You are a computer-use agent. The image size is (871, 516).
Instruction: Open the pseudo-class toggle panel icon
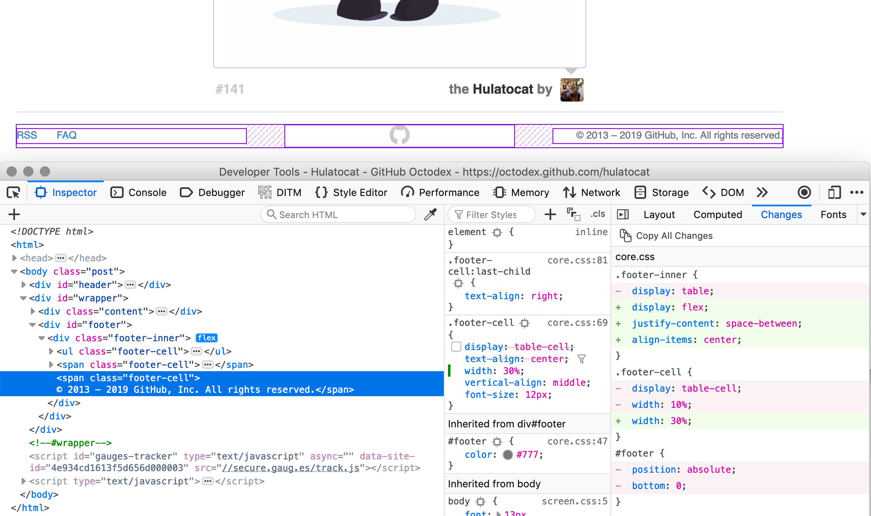(573, 214)
